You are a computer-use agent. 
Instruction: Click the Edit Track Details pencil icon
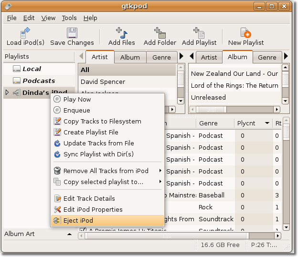click(57, 198)
